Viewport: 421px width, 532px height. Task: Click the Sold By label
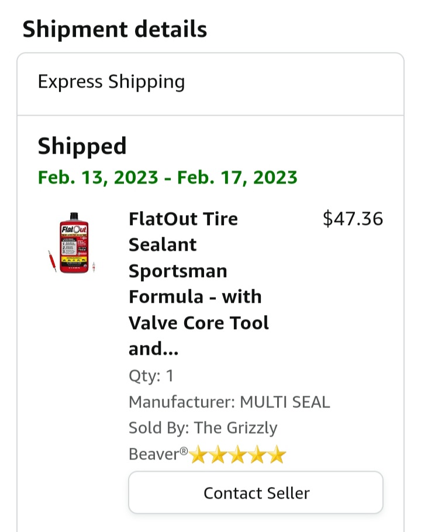[157, 427]
